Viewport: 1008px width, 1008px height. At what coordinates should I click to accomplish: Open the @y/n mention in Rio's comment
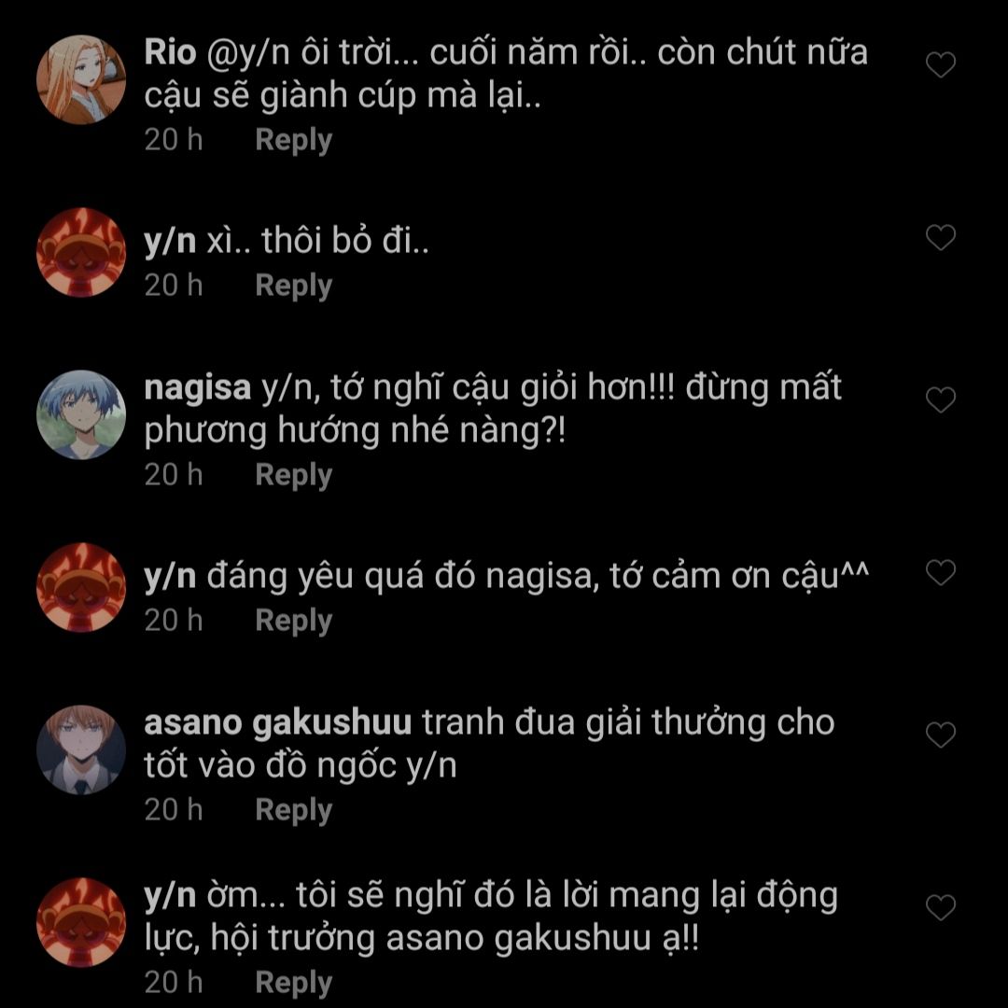tap(249, 52)
